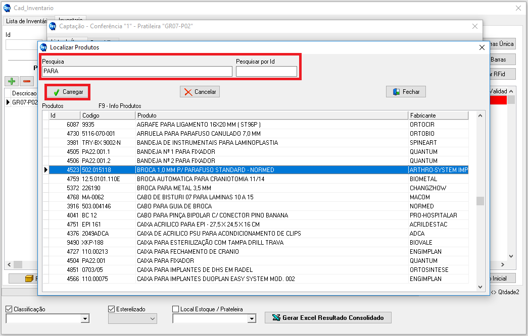Click the Pesquisar por Id input field
Screen dimensions: 528x336
[x=266, y=72]
